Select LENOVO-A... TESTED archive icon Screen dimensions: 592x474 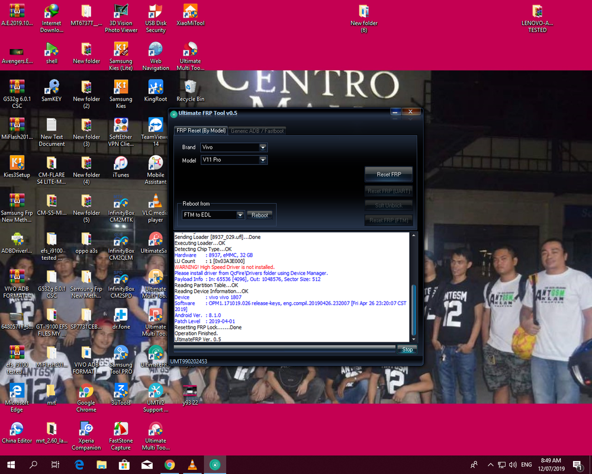538,18
